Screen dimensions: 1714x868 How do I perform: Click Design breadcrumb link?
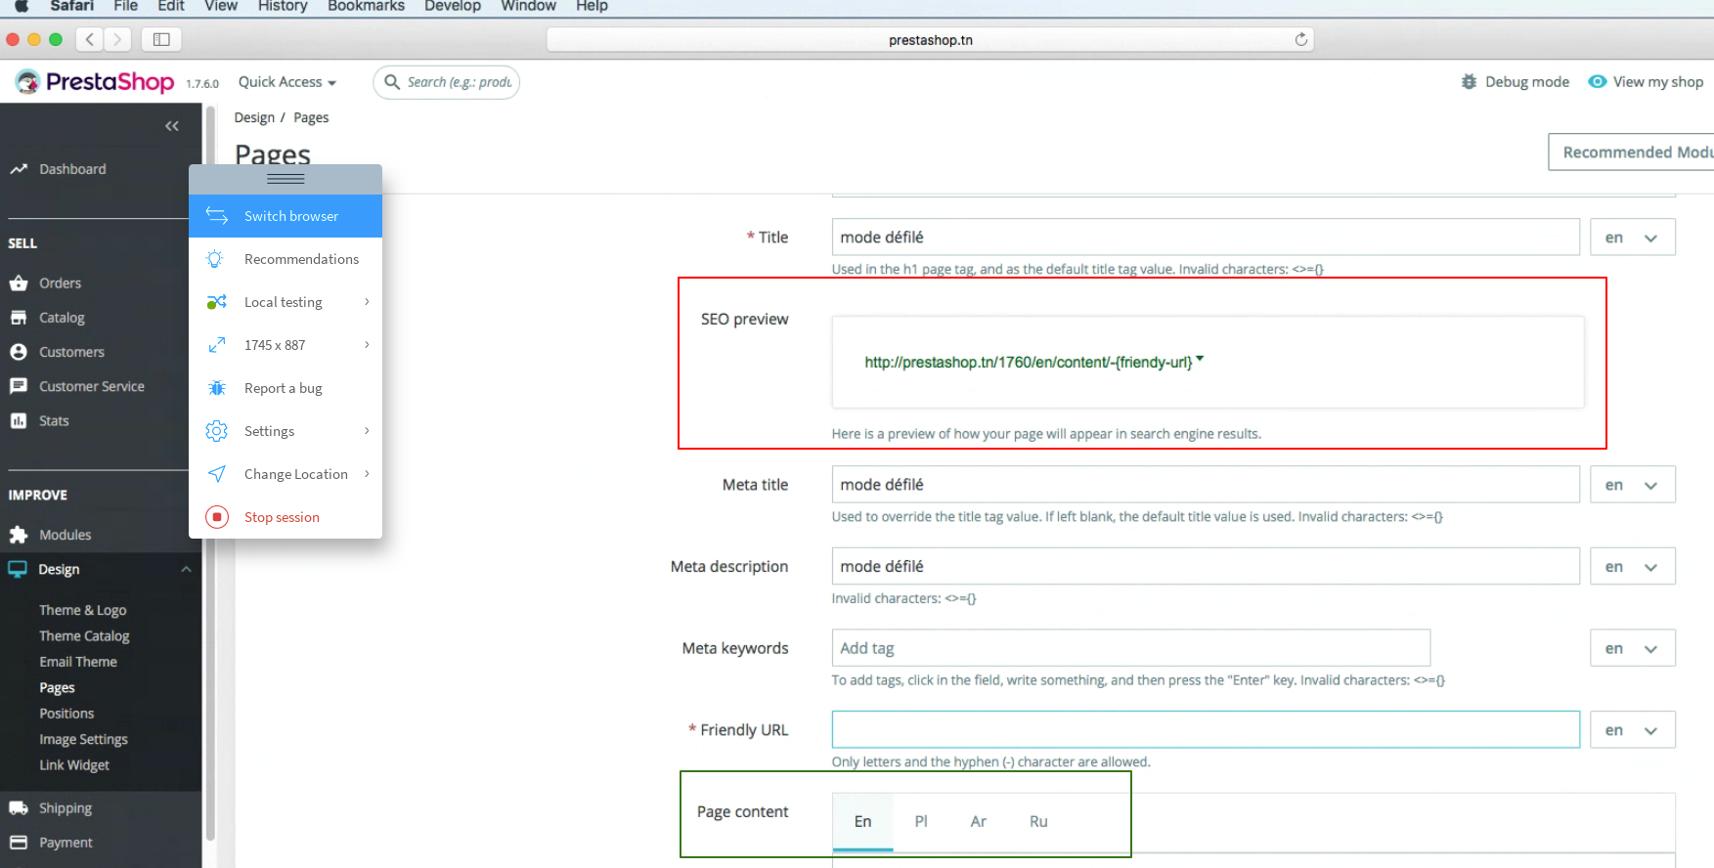pos(254,117)
